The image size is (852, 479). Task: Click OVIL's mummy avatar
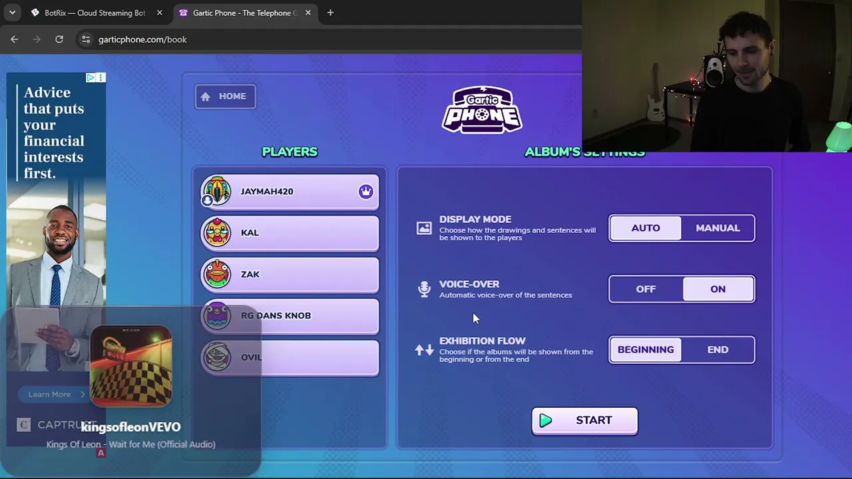tap(217, 357)
